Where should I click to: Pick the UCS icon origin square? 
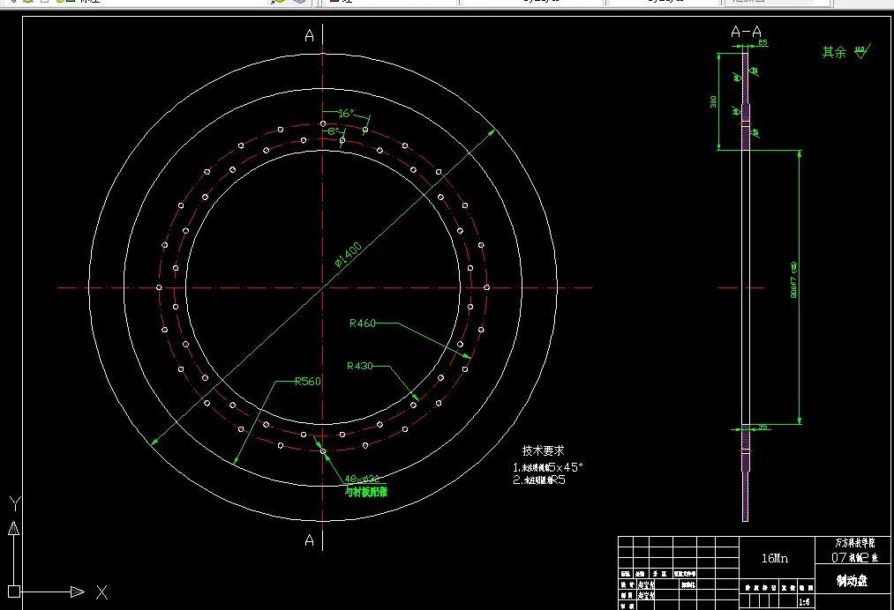[14, 591]
